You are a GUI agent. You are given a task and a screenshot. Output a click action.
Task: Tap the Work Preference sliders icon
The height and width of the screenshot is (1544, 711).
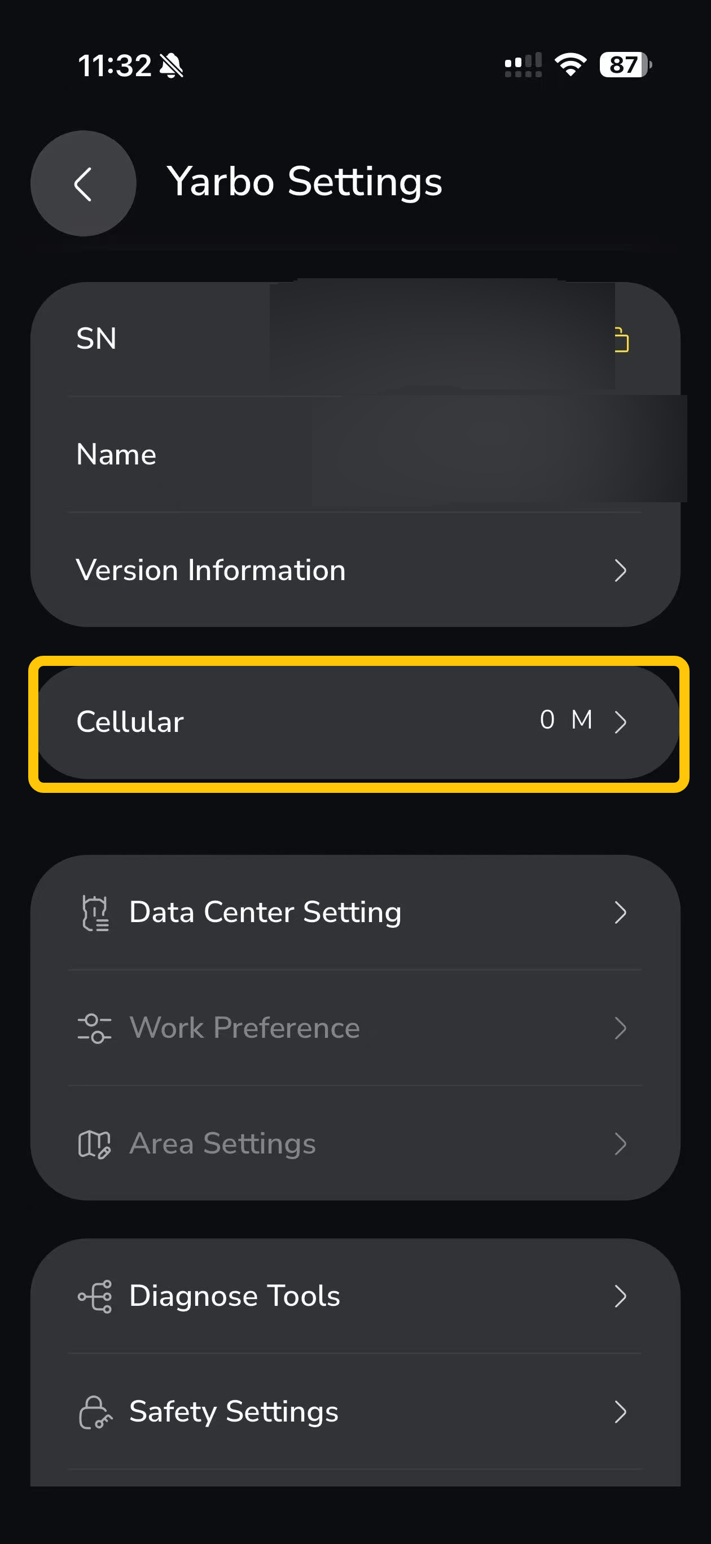tap(95, 1028)
